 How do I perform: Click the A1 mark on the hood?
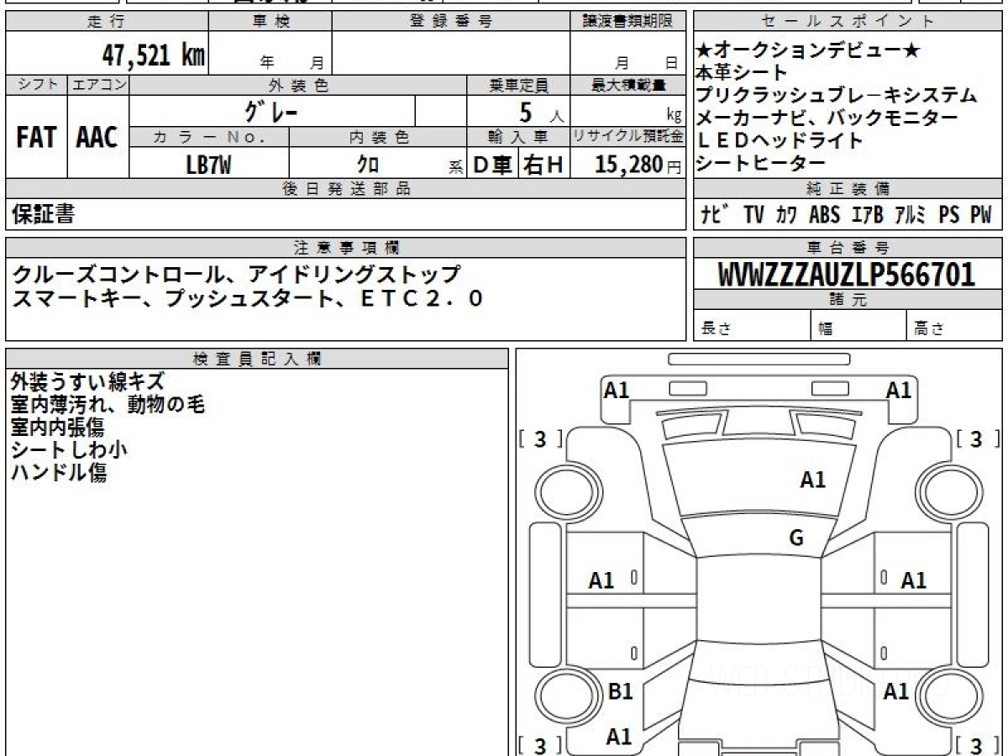point(812,480)
